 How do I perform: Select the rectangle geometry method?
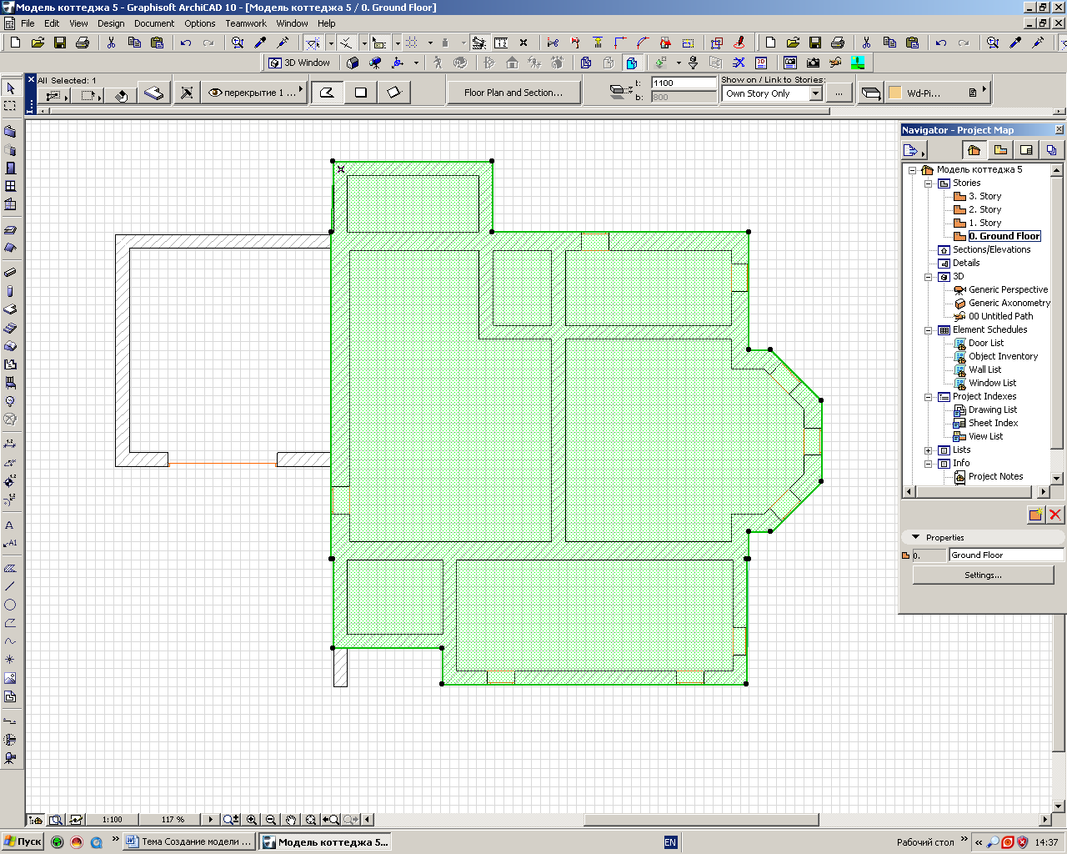pyautogui.click(x=360, y=93)
